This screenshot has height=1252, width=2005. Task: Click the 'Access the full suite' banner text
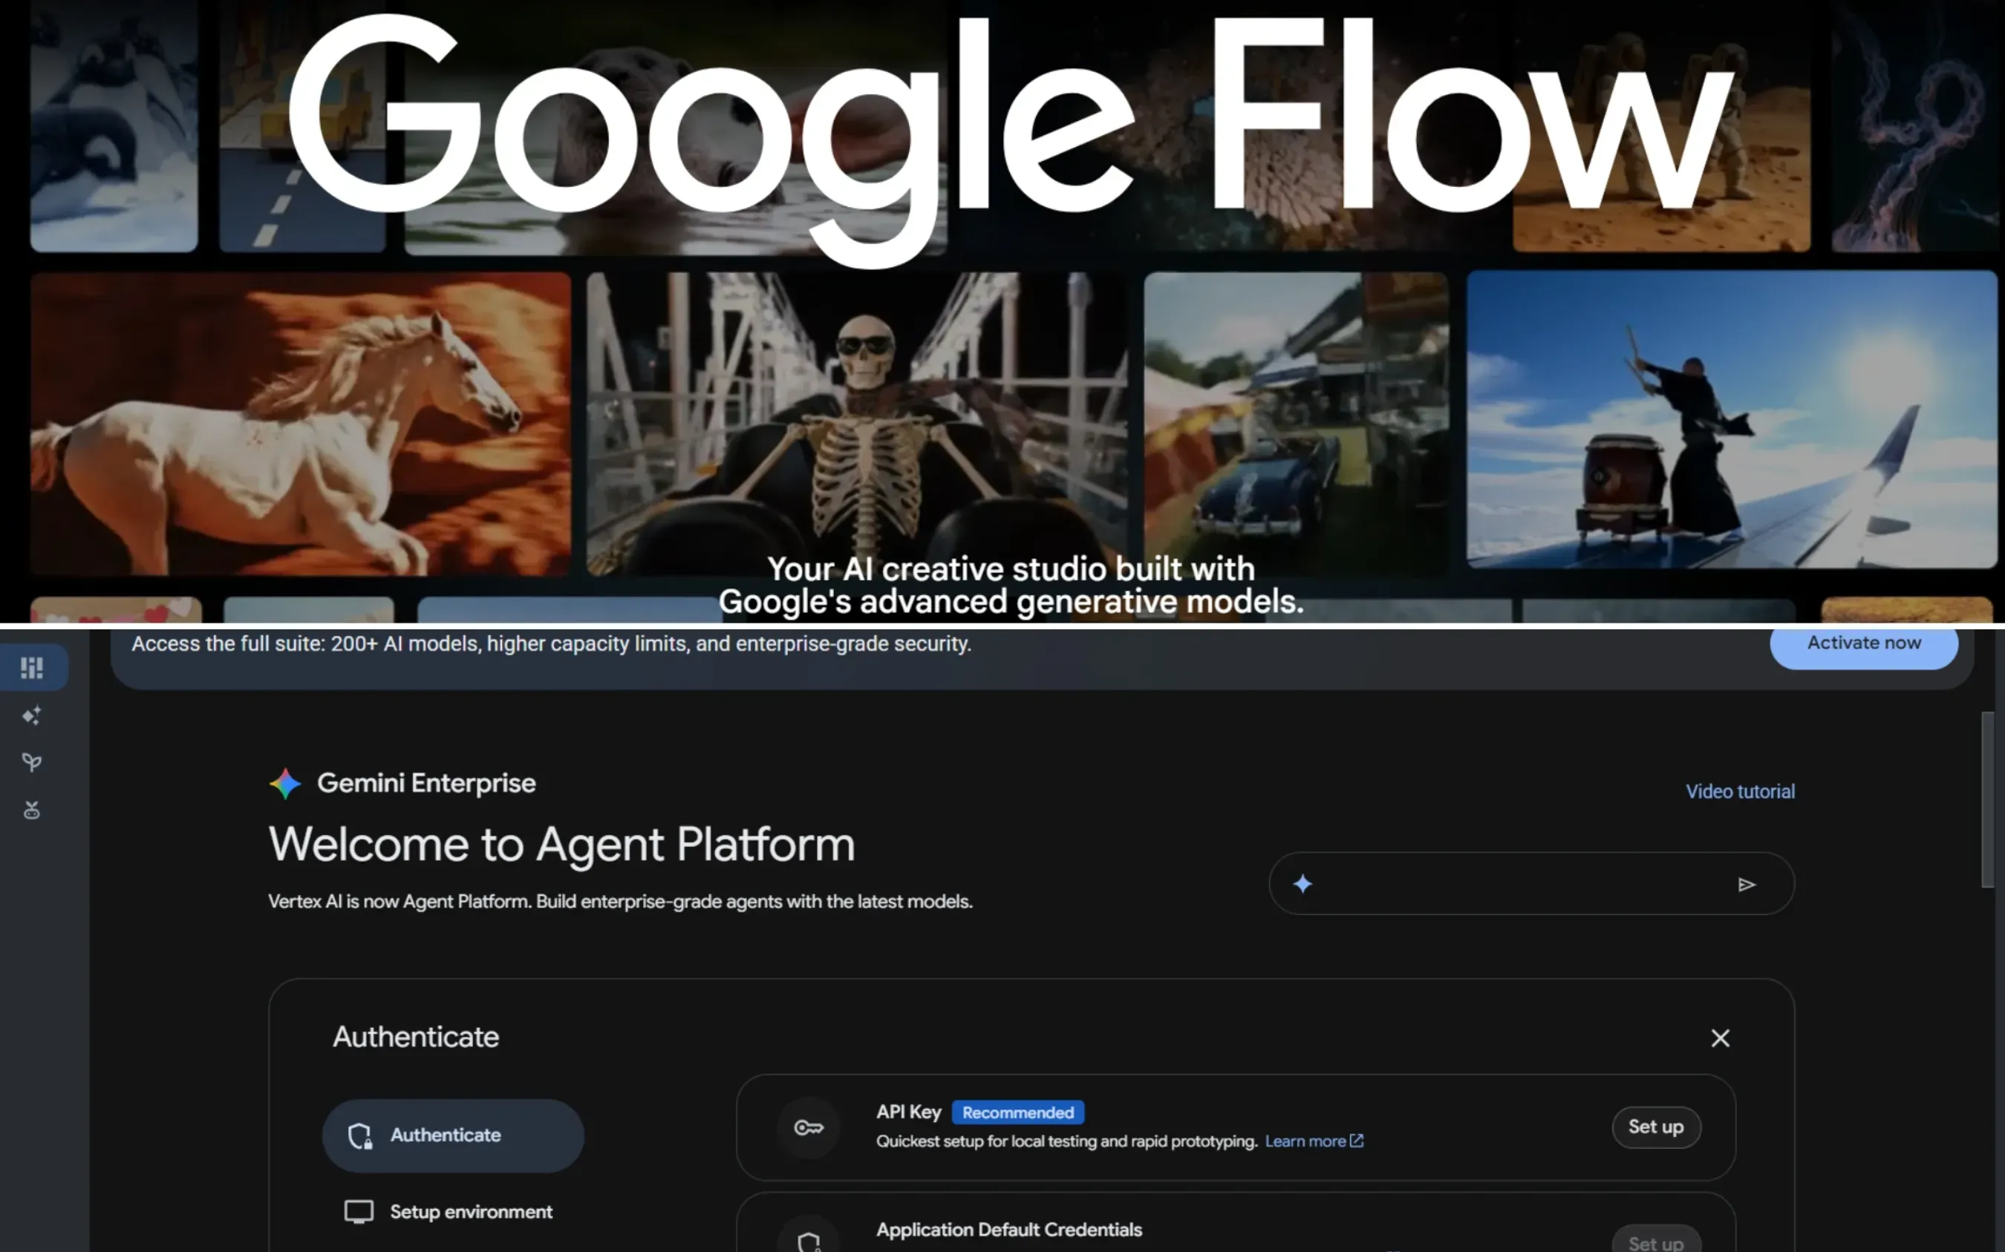(551, 644)
